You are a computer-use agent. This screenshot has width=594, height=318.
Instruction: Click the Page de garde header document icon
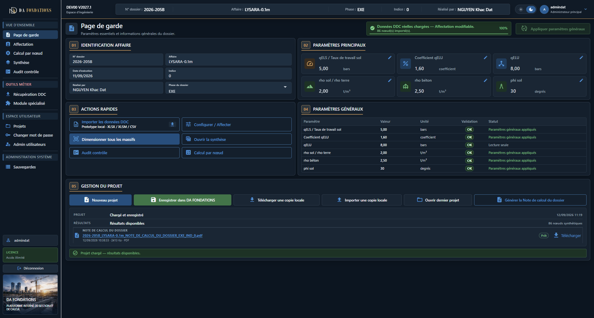point(72,28)
